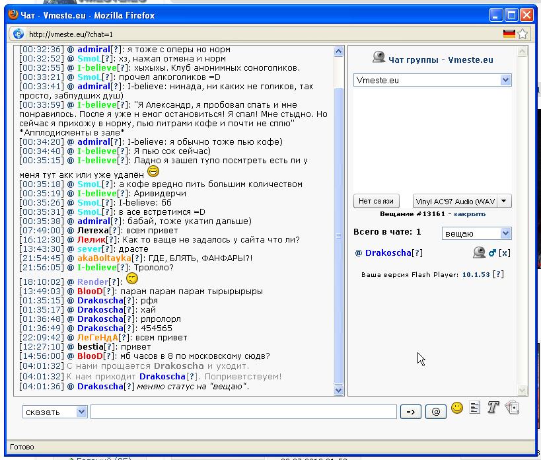541x460 pixels.
Task: Click the Flash Player version 10.1.53 link
Action: pyautogui.click(x=476, y=274)
